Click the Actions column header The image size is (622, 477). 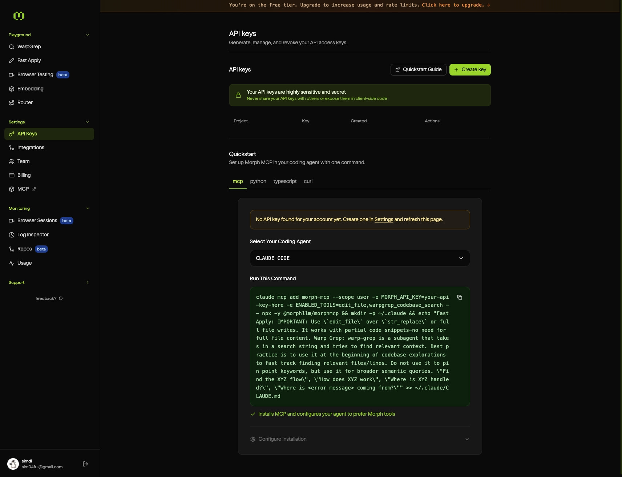pos(432,121)
